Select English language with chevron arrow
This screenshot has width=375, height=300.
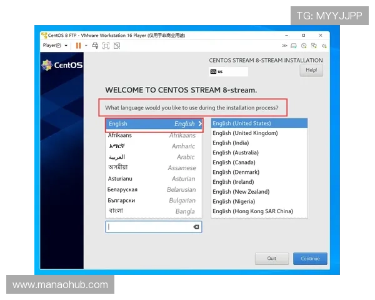[153, 124]
